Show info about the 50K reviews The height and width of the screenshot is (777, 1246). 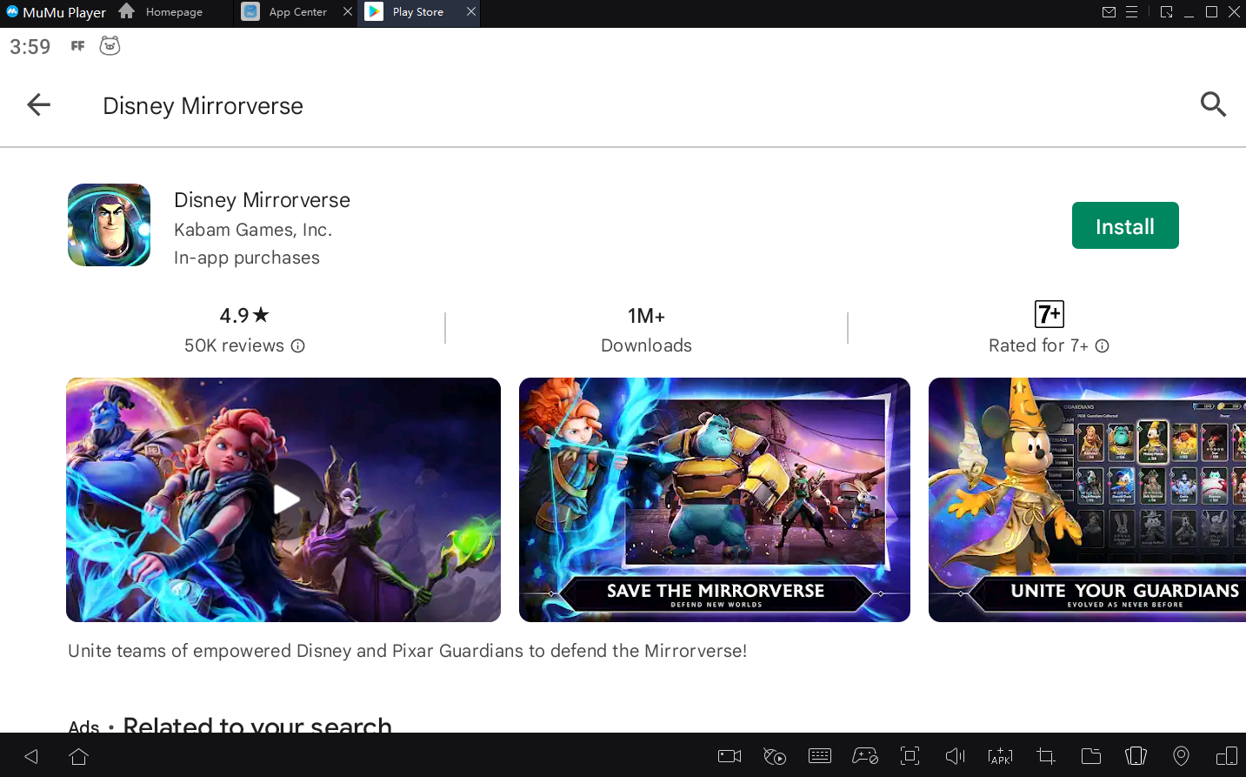[x=298, y=346]
